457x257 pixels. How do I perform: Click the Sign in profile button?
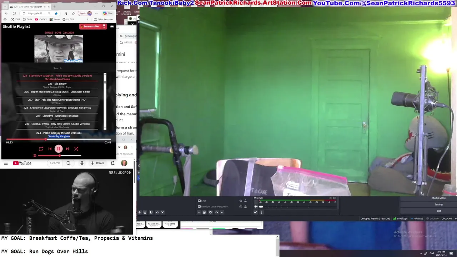coord(85,14)
